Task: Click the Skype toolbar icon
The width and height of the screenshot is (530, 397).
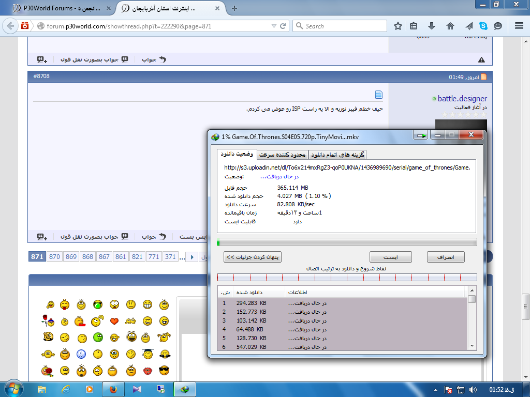Action: tap(483, 26)
